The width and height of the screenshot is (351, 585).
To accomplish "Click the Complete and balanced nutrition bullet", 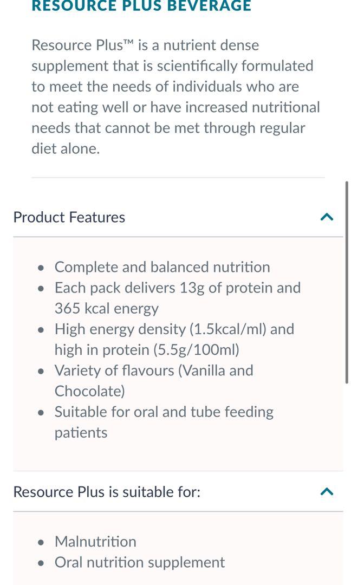I will pos(162,266).
